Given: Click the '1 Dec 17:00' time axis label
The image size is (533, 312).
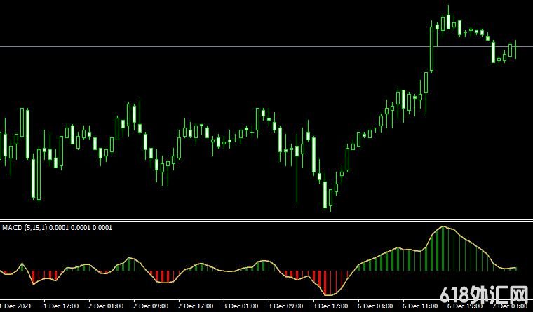Looking at the screenshot, I should tap(61, 306).
